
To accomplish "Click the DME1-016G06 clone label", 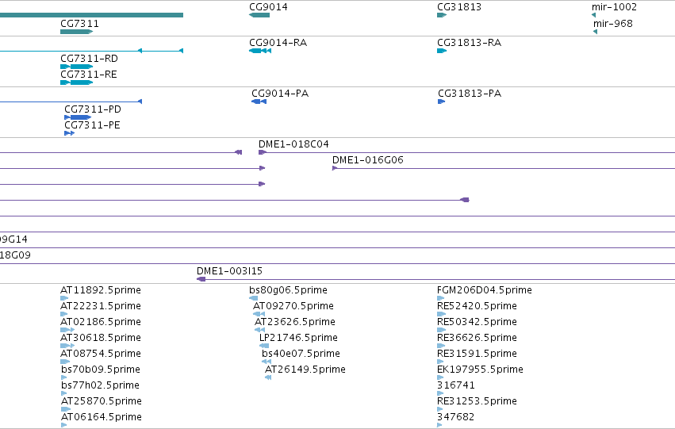I will [367, 160].
